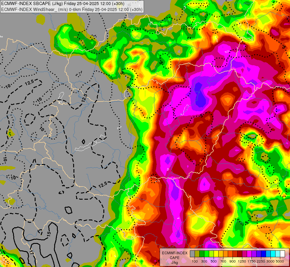Click the legend value 100
This screenshot has height=267, width=290.
coord(195,261)
